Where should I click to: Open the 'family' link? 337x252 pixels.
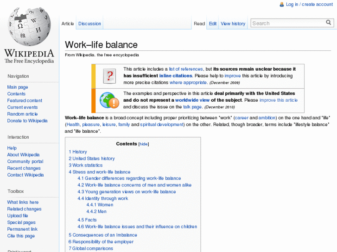click(124, 124)
